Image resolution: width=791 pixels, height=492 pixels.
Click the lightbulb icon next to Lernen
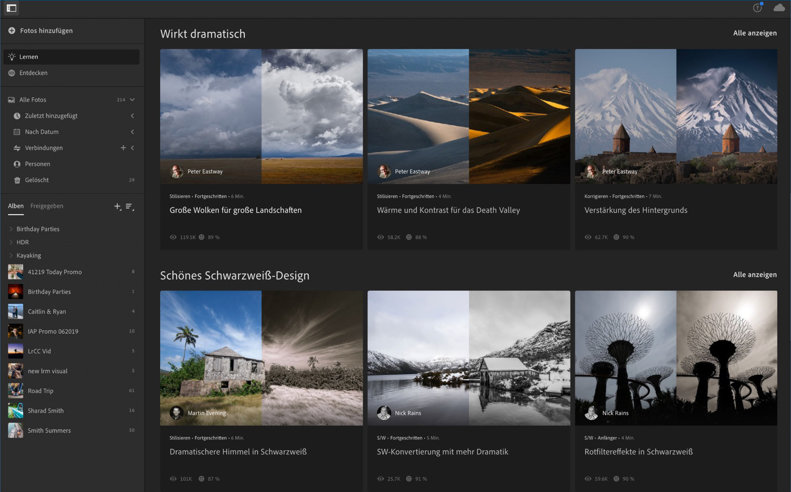click(12, 57)
